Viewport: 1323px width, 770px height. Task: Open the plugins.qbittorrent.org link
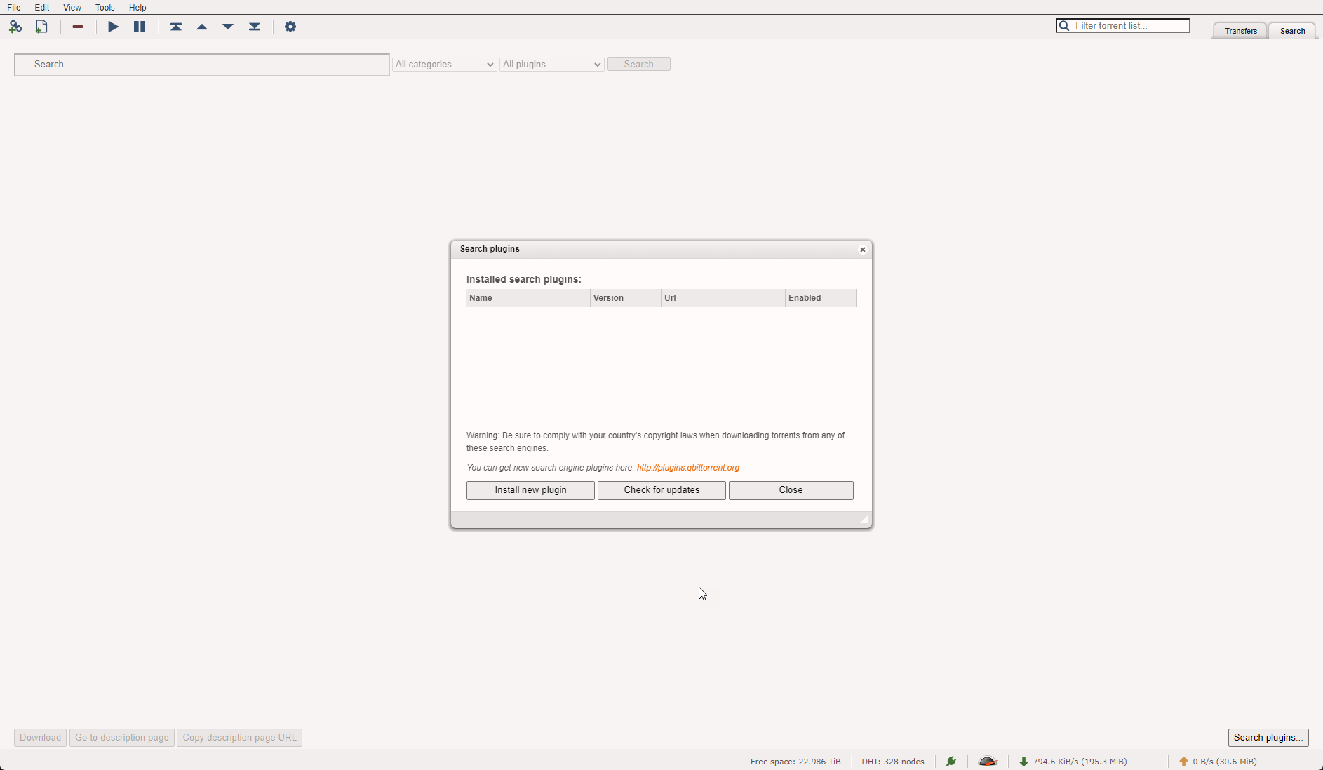click(x=688, y=468)
